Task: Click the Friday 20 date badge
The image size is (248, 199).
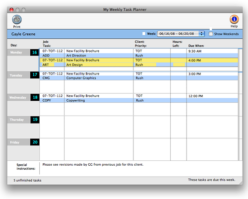Action: point(35,142)
